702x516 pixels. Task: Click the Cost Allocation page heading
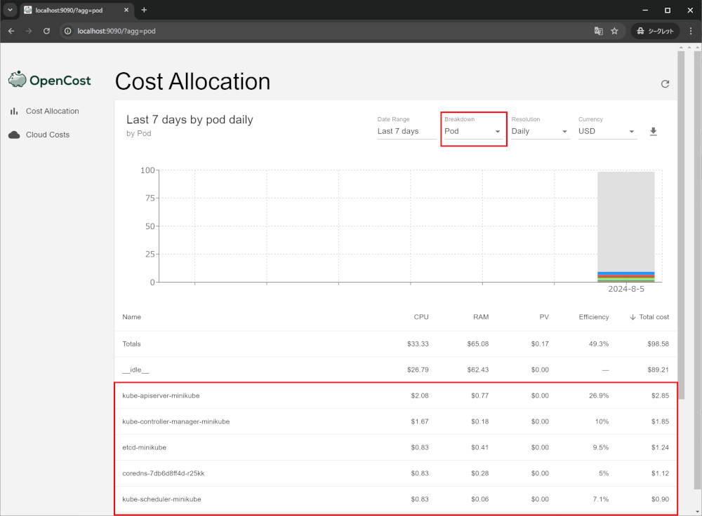(192, 82)
